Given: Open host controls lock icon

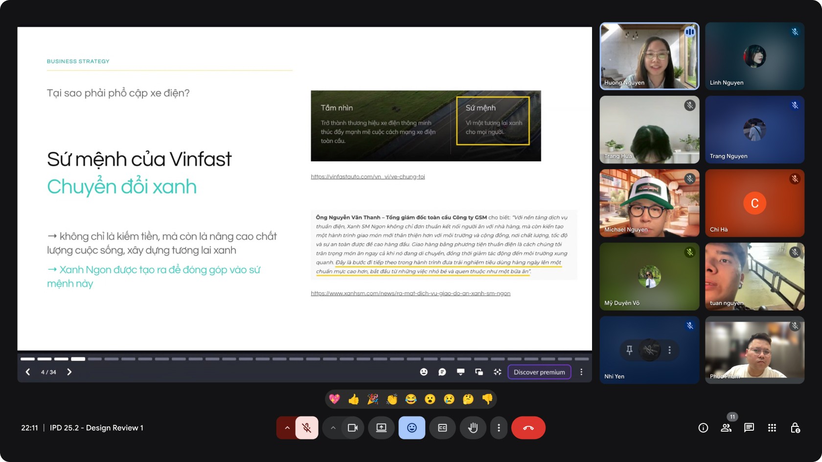Looking at the screenshot, I should pos(795,428).
